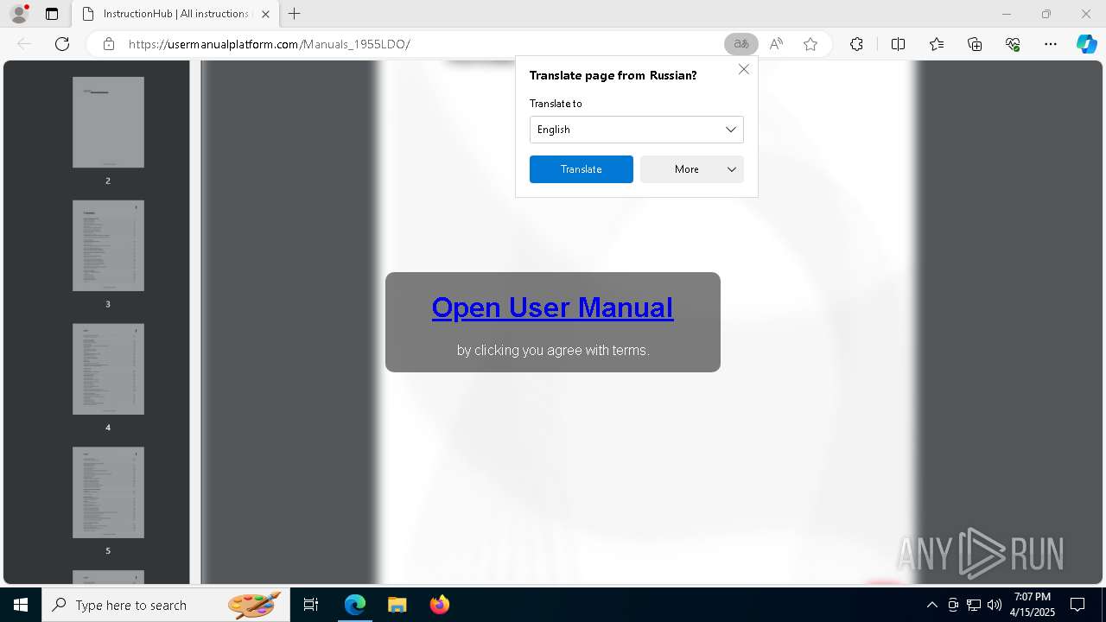Open the volume tray icon
Viewport: 1106px width, 622px height.
pos(995,605)
